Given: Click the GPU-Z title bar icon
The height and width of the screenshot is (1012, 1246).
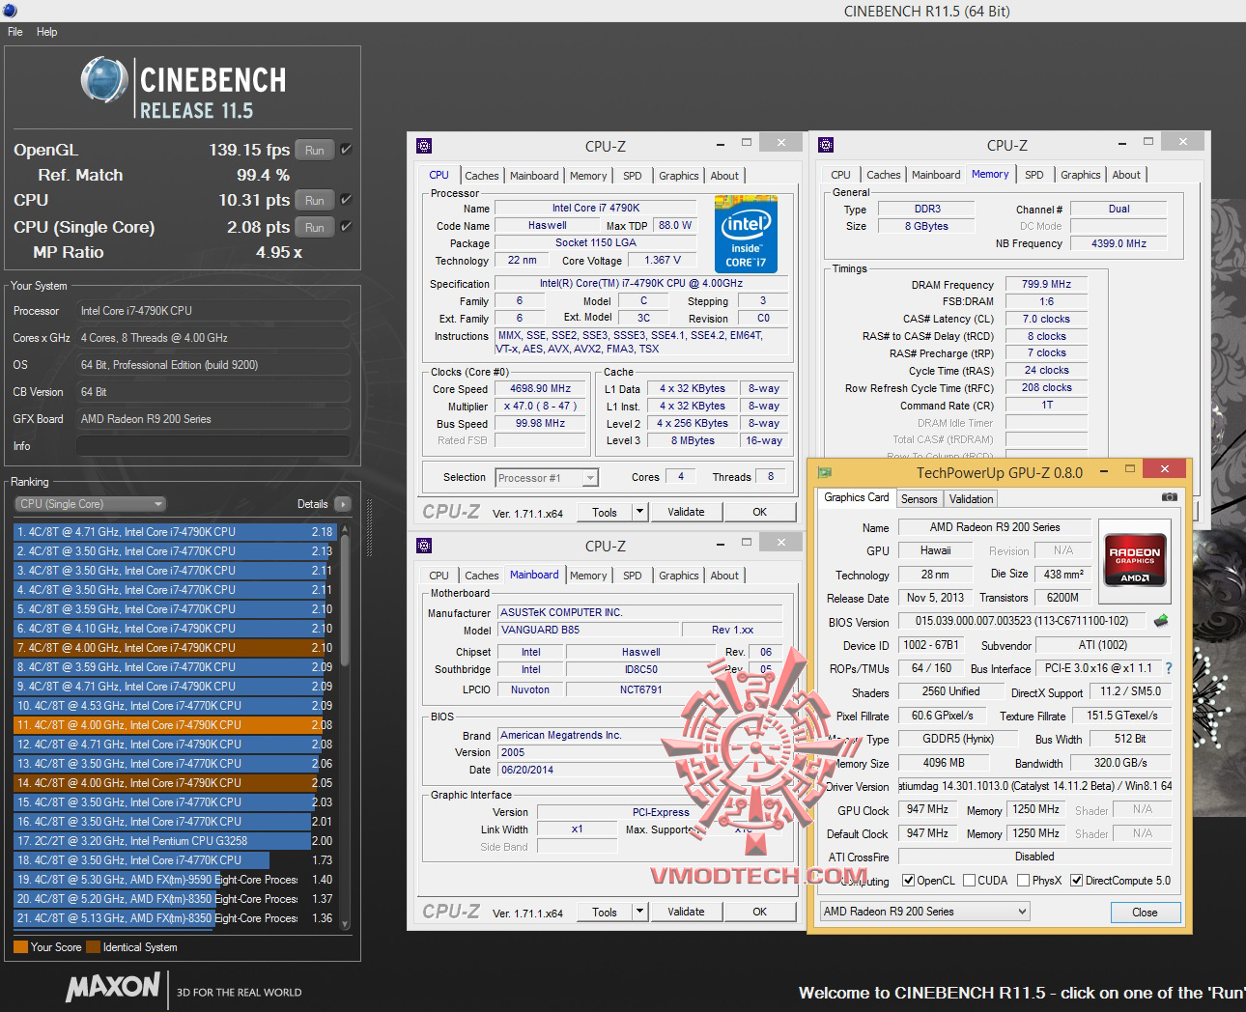Looking at the screenshot, I should [825, 472].
